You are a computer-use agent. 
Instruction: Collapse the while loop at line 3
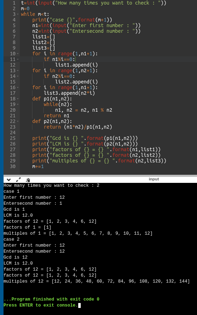[x=18, y=14]
